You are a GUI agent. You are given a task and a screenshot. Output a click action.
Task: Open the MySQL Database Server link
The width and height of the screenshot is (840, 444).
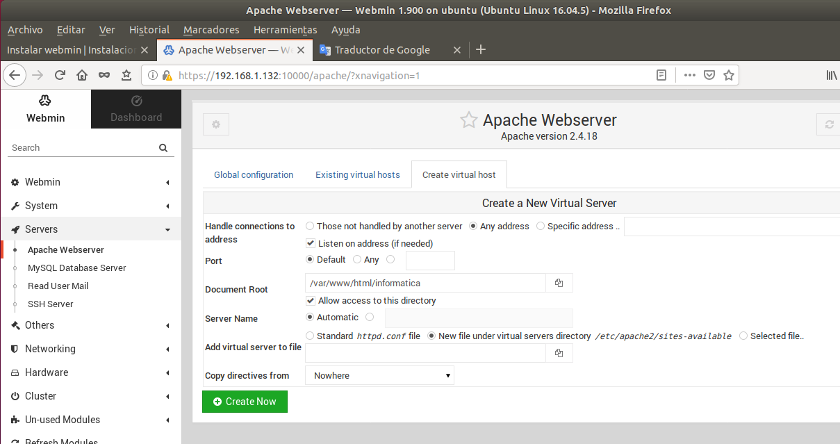[x=77, y=268]
